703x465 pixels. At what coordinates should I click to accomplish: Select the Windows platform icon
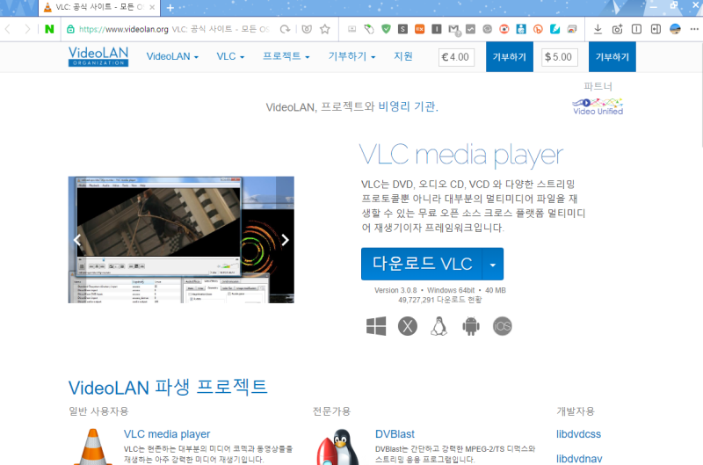click(x=376, y=326)
